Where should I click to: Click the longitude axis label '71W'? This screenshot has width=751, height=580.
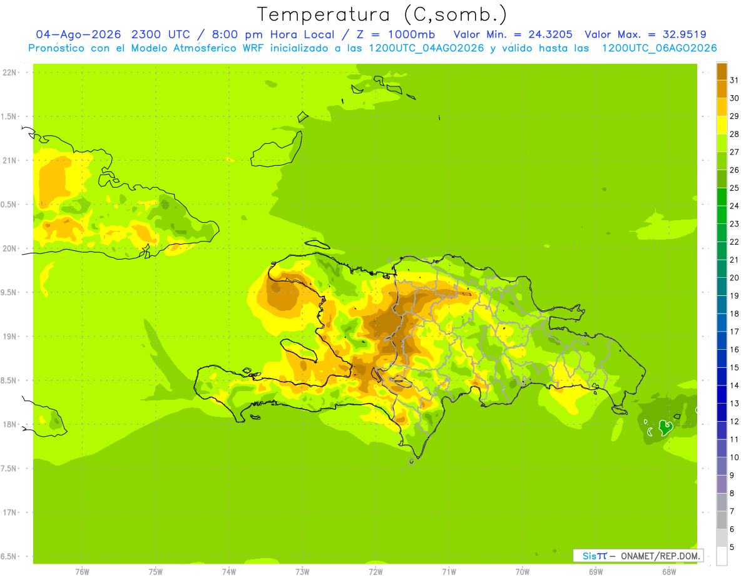pyautogui.click(x=449, y=572)
